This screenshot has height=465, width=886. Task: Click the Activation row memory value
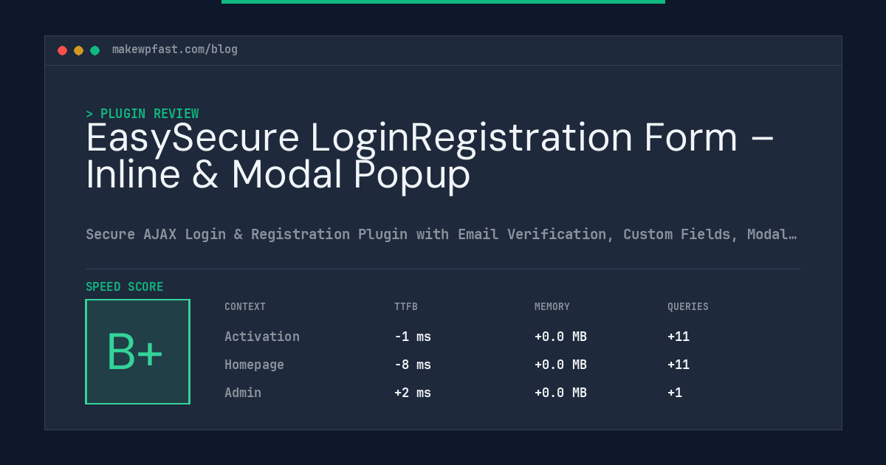pyautogui.click(x=560, y=337)
